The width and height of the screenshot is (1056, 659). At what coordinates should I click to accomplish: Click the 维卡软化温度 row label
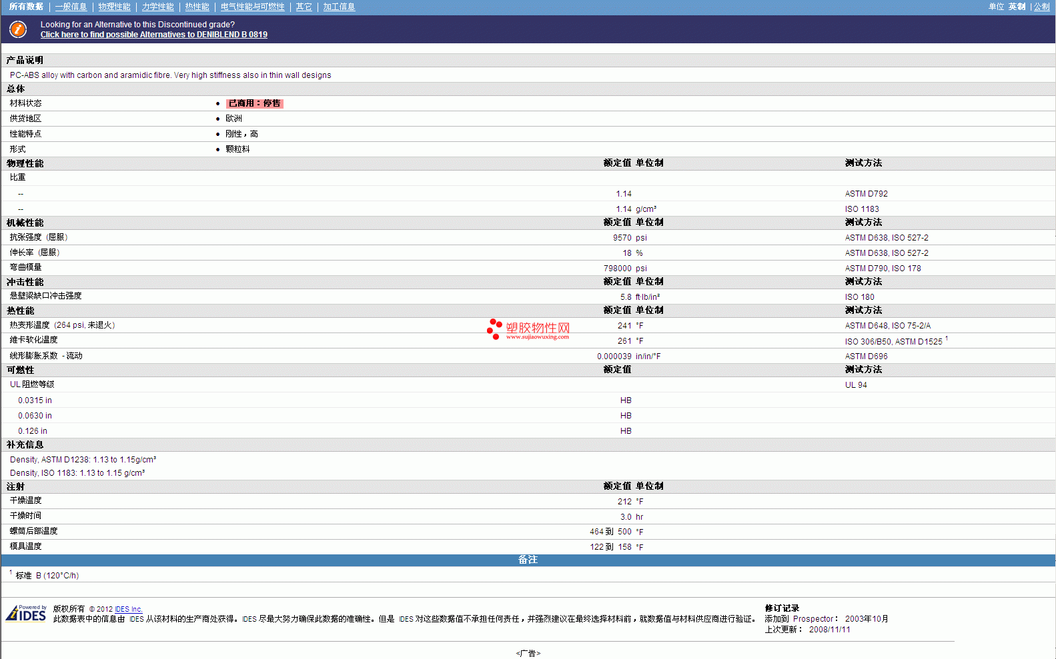(x=33, y=340)
